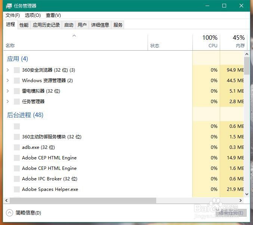Click the 应用 (4) group heading

point(18,59)
